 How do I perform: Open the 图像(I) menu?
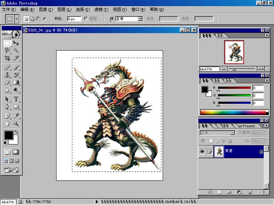pos(46,9)
